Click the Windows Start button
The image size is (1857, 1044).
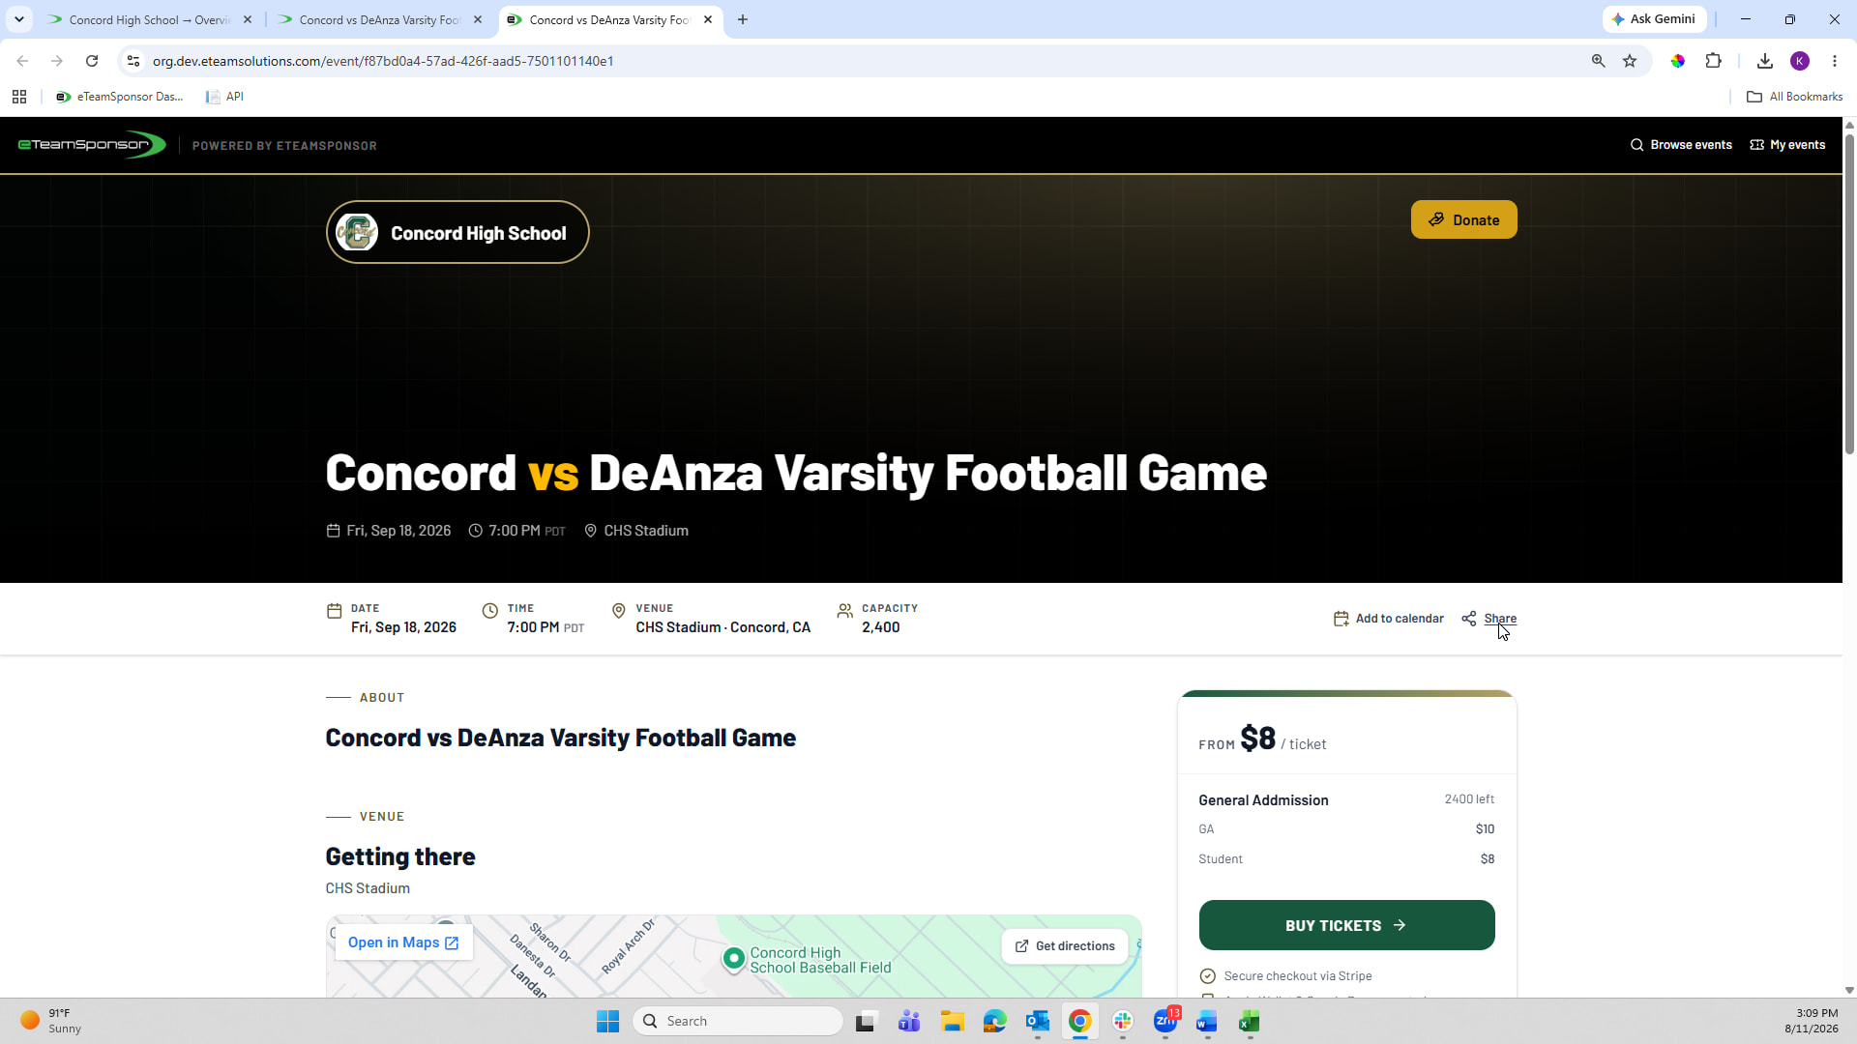point(607,1021)
